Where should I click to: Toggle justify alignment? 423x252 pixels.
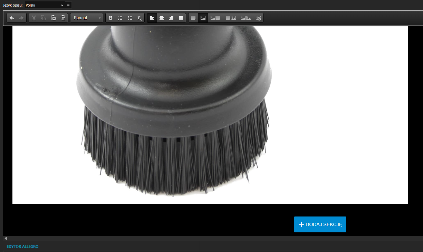click(181, 18)
